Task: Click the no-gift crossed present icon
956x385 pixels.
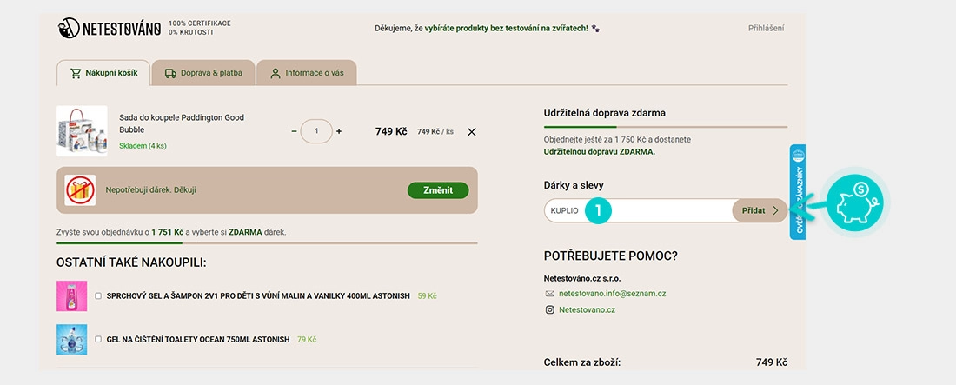Action: click(x=80, y=190)
